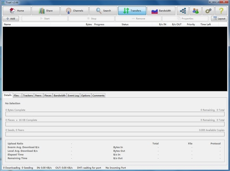This screenshot has width=230, height=171.
Task: Open the top Bandwidth graph view
Action: (x=161, y=11)
